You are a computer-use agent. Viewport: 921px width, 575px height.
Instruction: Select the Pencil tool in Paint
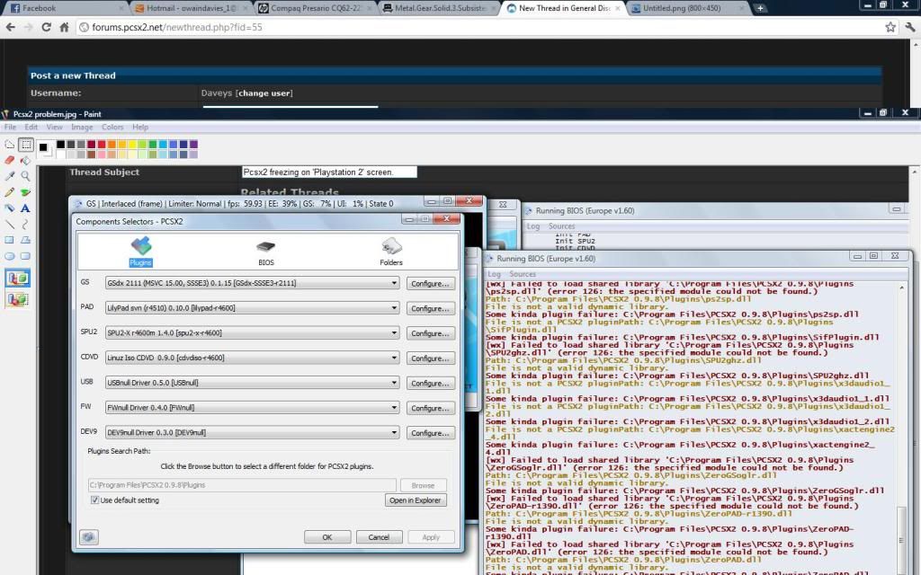point(9,192)
